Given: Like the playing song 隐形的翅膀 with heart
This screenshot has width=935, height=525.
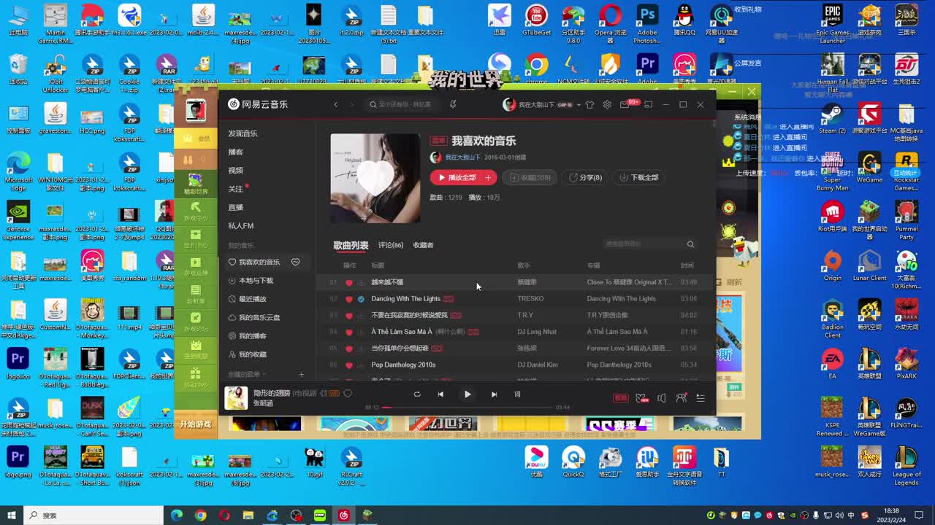Looking at the screenshot, I should [348, 393].
